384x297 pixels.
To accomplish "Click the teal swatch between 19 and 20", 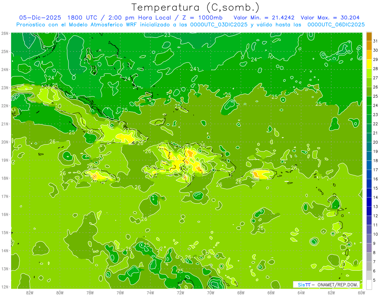I will [369, 147].
